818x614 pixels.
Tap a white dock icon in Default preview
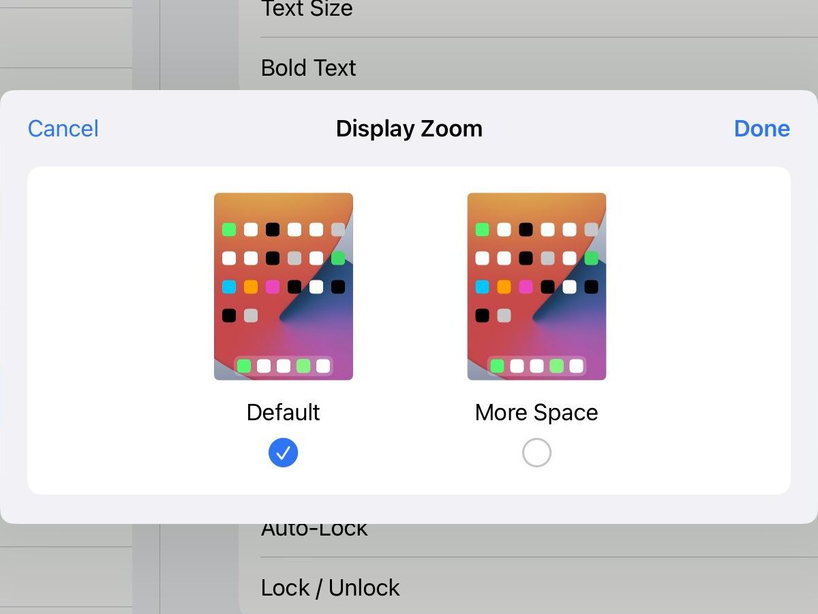coord(262,366)
